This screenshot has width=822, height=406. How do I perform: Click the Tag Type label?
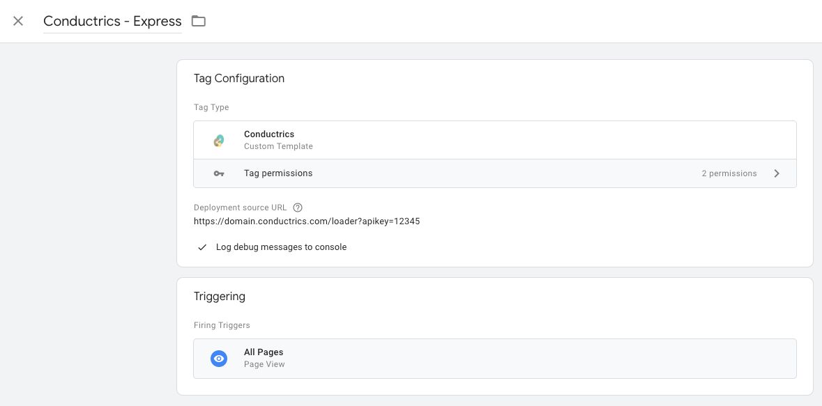tap(211, 107)
